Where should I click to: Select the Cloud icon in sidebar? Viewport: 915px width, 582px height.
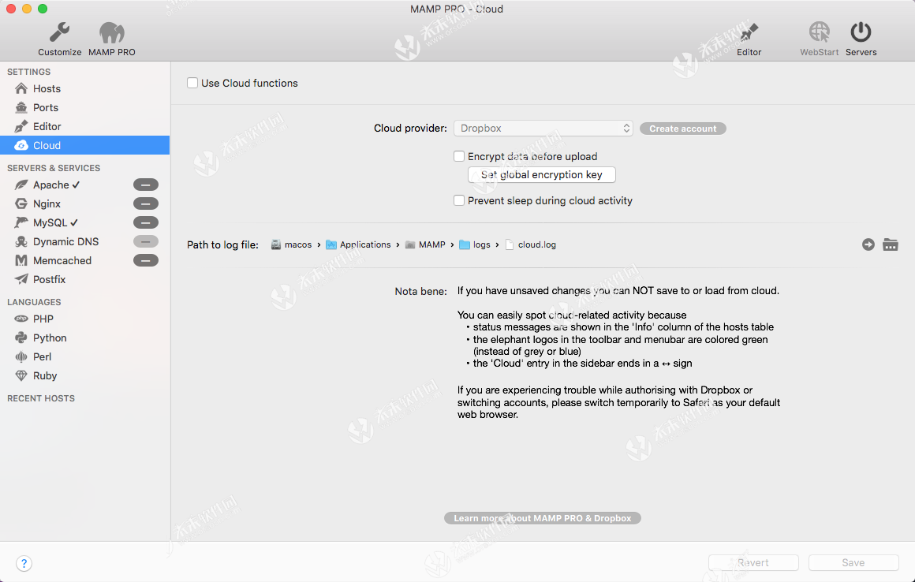pyautogui.click(x=21, y=145)
